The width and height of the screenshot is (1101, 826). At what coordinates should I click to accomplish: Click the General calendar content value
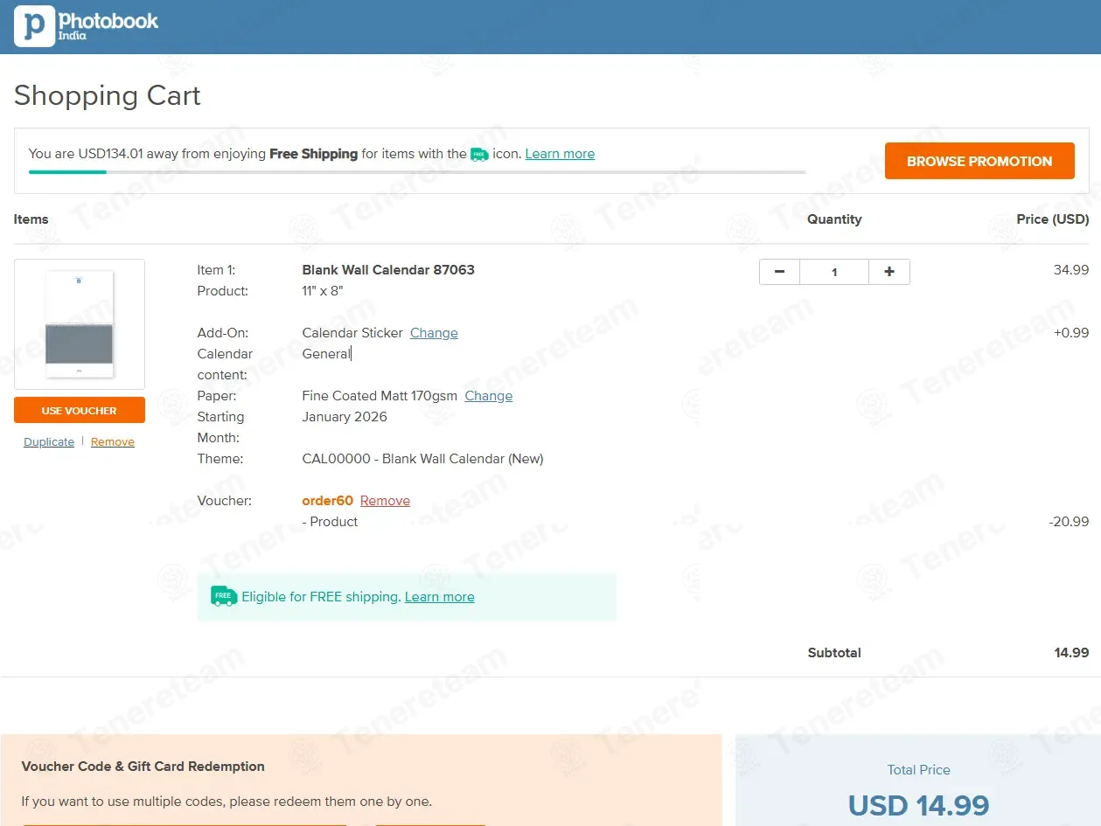tap(326, 354)
